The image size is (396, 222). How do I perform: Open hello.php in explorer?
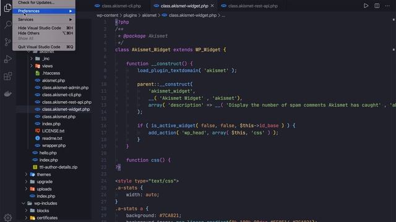[48, 153]
